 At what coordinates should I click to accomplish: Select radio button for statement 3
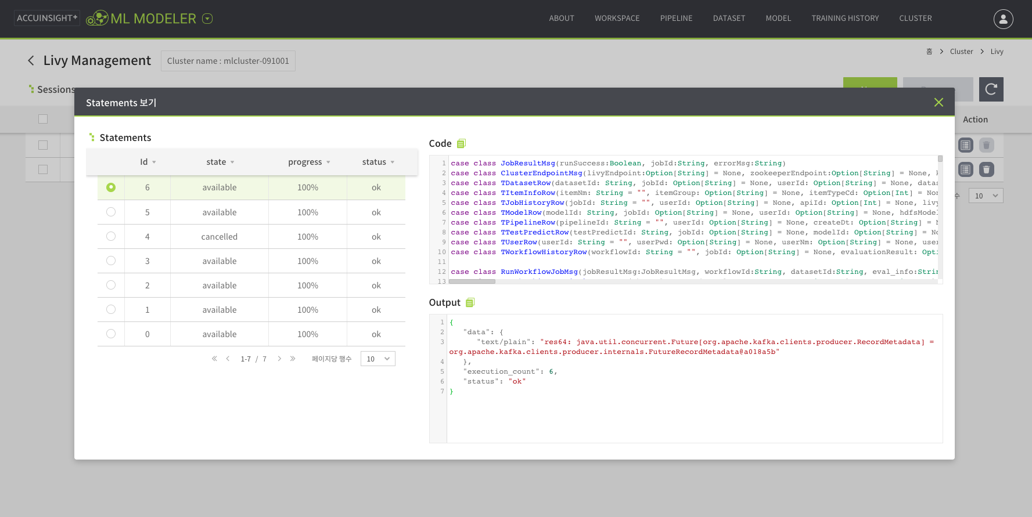coord(111,261)
